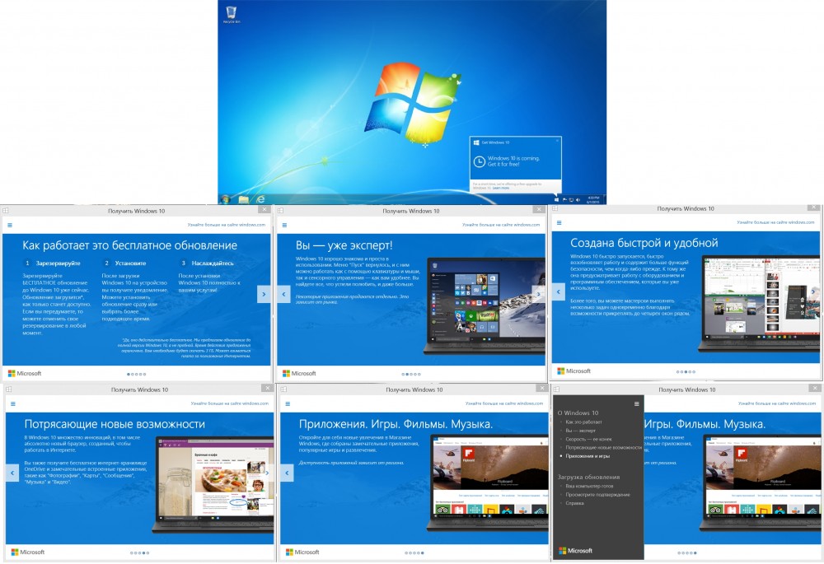Collapse the dark side menu via hamburger icon
This screenshot has height=564, width=824.
[x=636, y=403]
